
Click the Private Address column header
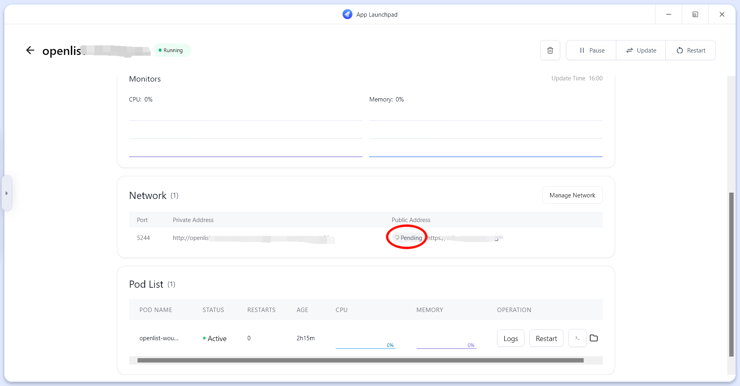click(x=193, y=220)
